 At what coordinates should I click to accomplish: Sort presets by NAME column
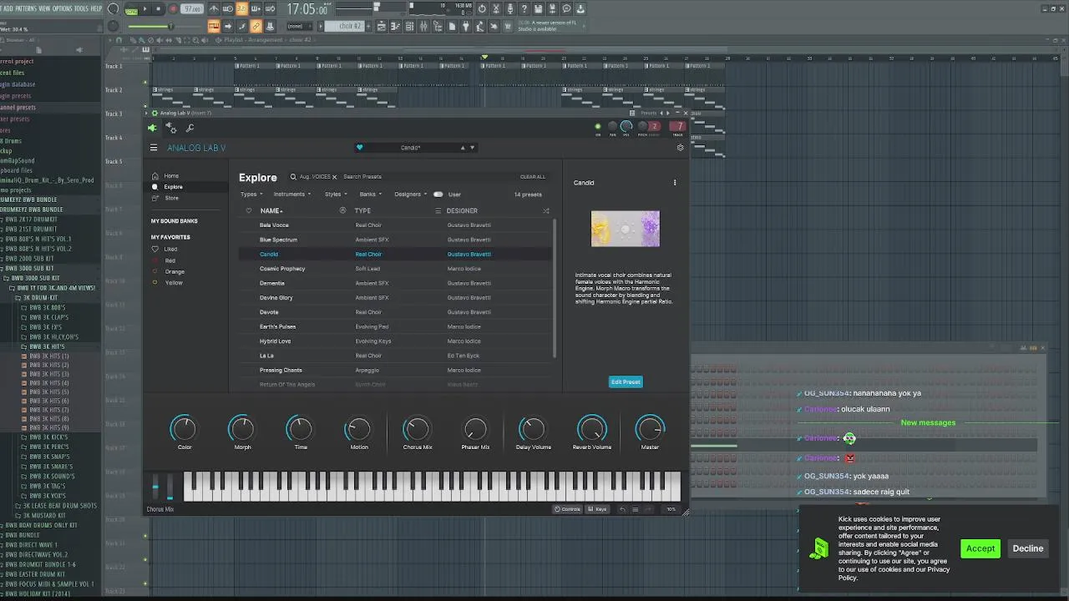pyautogui.click(x=271, y=211)
